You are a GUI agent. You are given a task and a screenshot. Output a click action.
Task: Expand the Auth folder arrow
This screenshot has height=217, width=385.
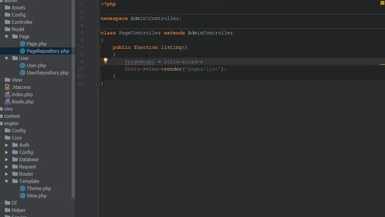[x=7, y=145]
